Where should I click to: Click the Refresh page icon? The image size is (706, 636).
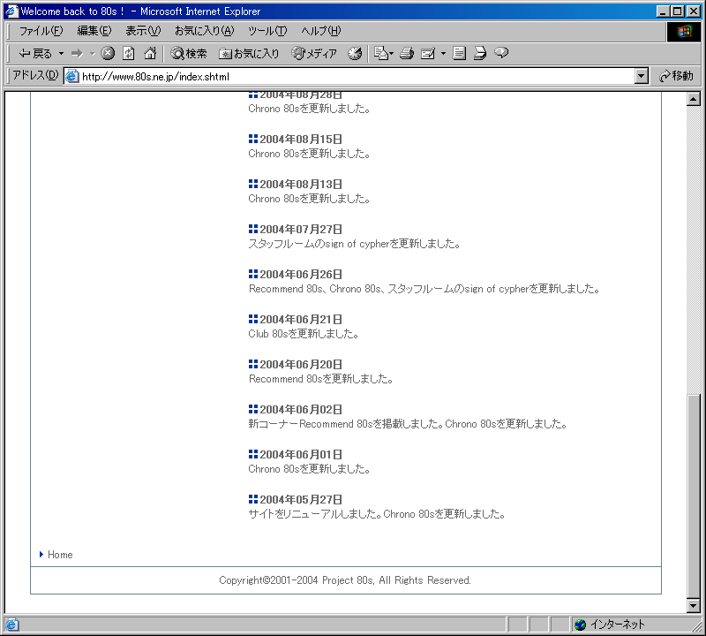129,54
